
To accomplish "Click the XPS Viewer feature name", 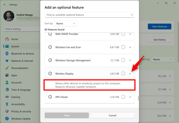I will [62, 97].
